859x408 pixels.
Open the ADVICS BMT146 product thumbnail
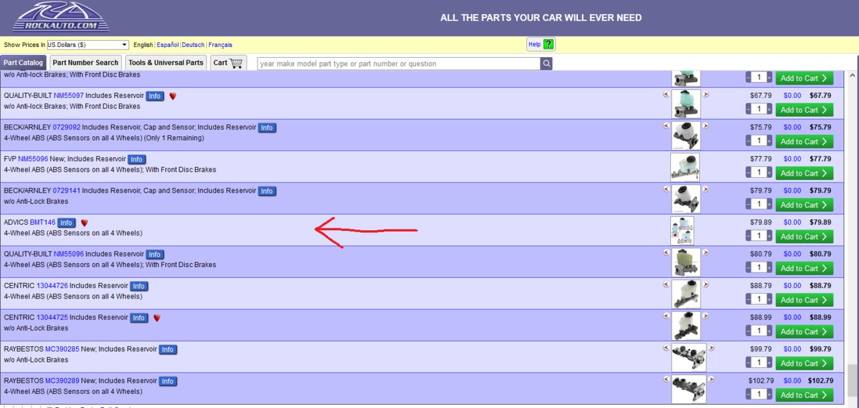682,230
